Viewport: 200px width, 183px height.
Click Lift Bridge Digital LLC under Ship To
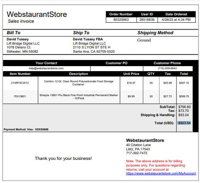(90, 43)
